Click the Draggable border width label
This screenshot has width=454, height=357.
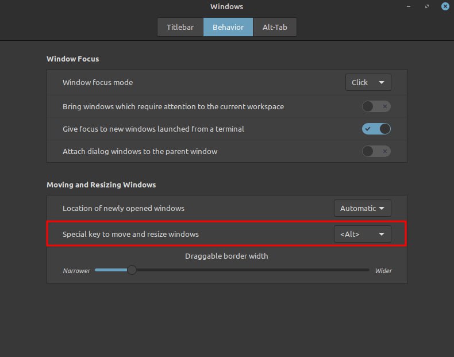(x=226, y=256)
